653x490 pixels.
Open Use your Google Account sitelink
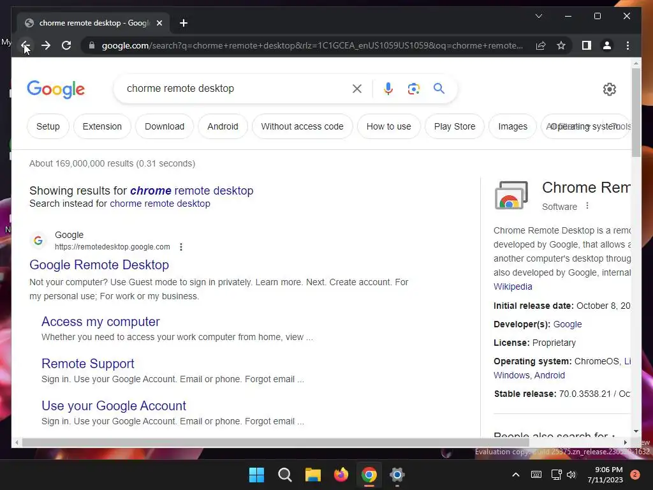114,405
